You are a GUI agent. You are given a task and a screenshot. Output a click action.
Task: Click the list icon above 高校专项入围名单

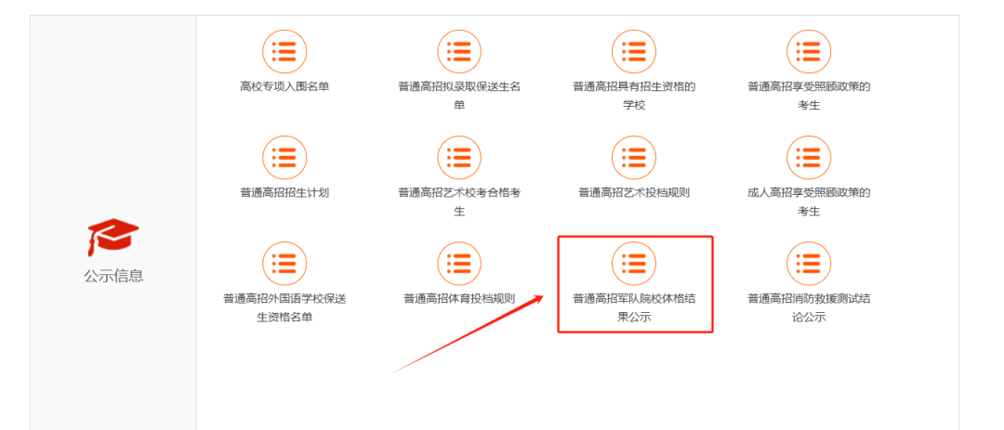tap(284, 51)
